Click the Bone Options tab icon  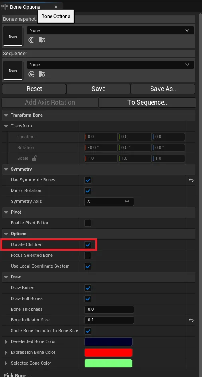[4, 7]
